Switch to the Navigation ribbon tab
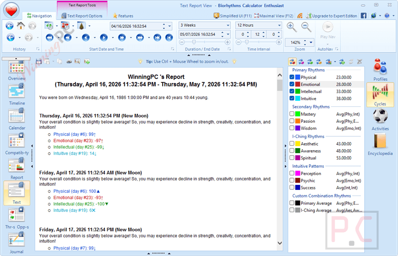Image resolution: width=398 pixels, height=256 pixels. [39, 16]
